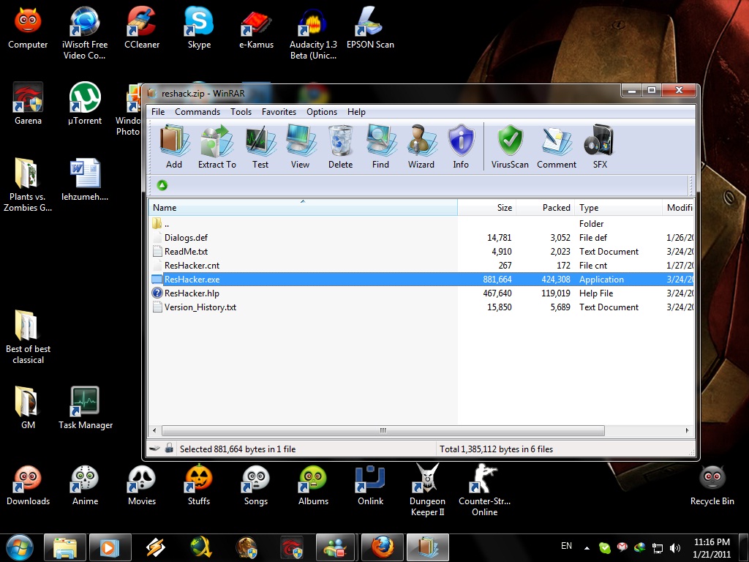The height and width of the screenshot is (562, 749).
Task: Click the padlock icon in status bar
Action: pyautogui.click(x=169, y=449)
